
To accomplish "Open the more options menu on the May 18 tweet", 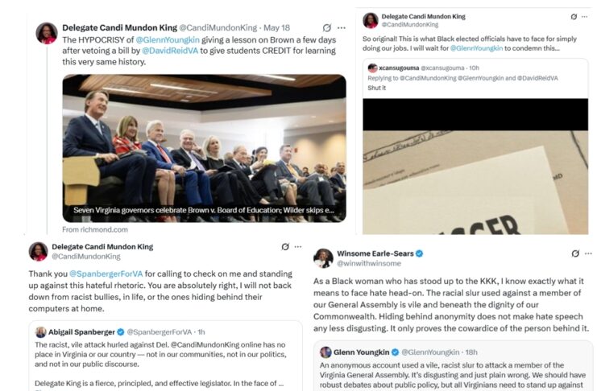I will [342, 28].
